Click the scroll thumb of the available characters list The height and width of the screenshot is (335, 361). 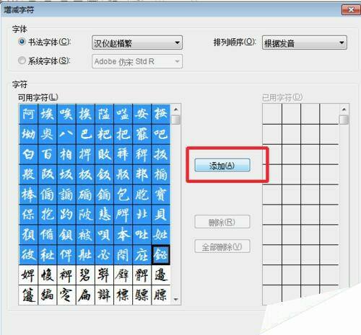(176, 120)
